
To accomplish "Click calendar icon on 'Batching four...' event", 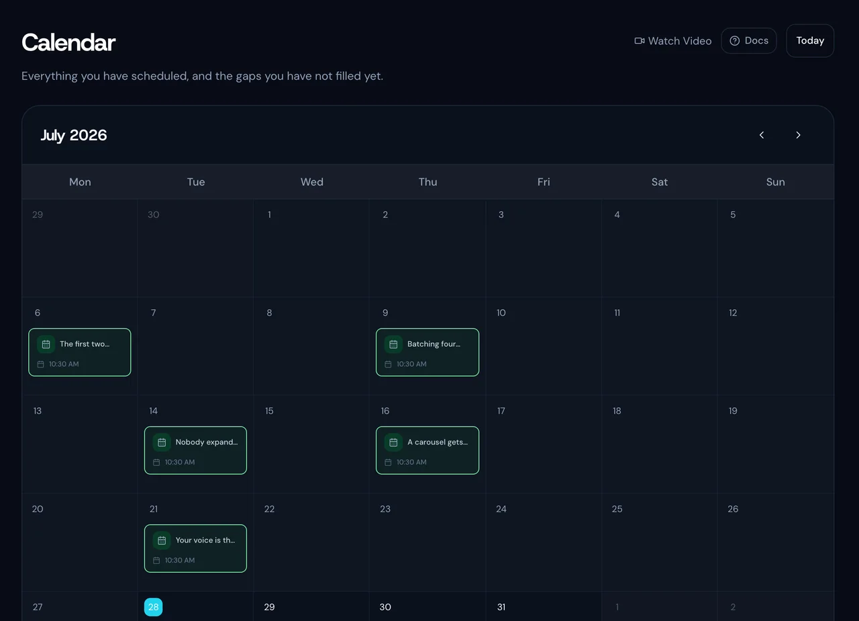I will [x=393, y=344].
